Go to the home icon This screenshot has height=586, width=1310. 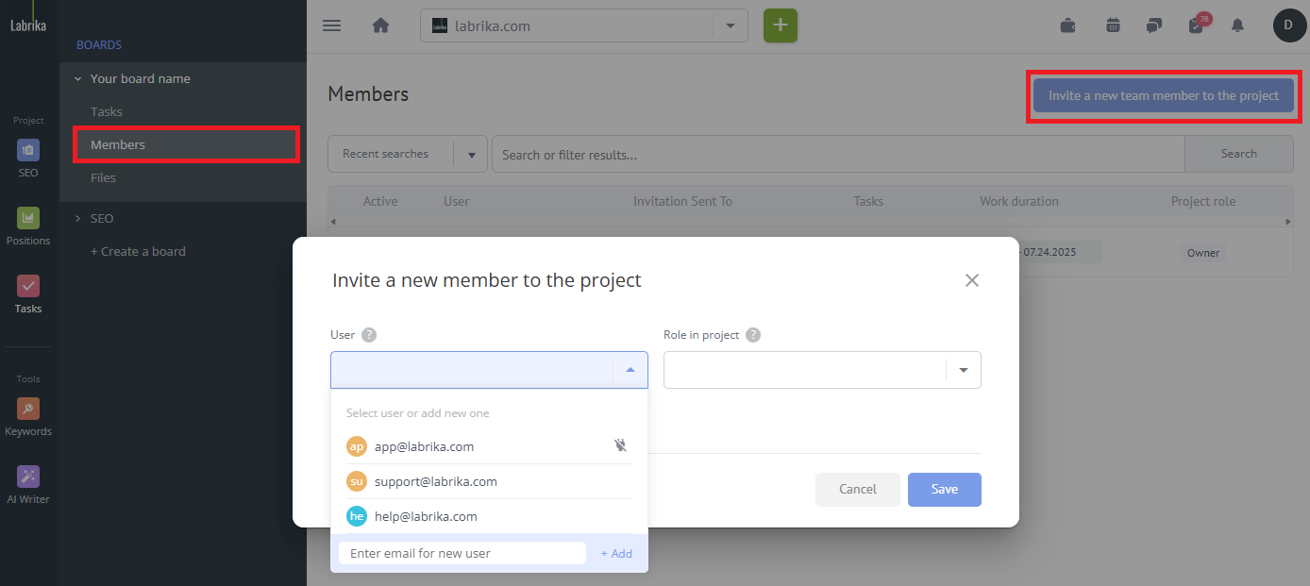(x=380, y=25)
